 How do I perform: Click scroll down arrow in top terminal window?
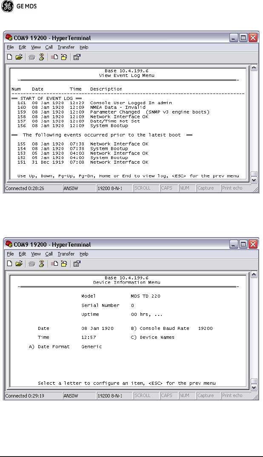point(254,180)
